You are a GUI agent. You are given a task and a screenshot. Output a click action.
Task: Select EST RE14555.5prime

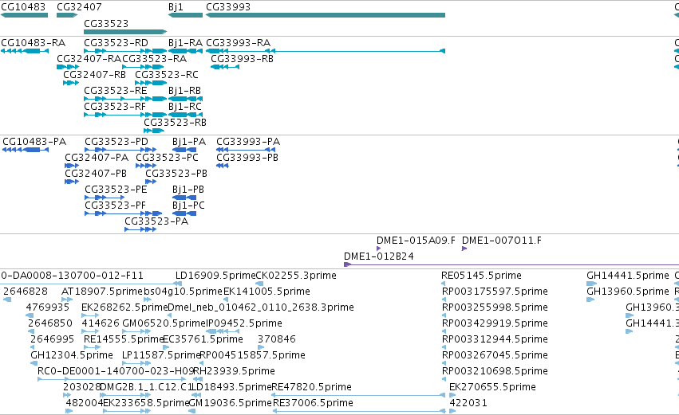point(124,340)
